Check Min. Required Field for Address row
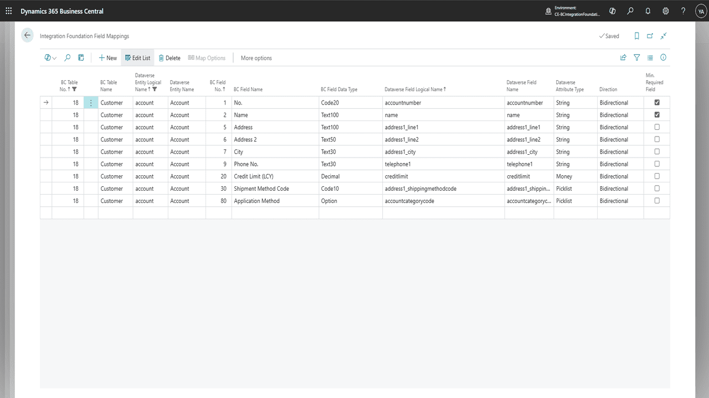The height and width of the screenshot is (398, 709). pyautogui.click(x=657, y=127)
